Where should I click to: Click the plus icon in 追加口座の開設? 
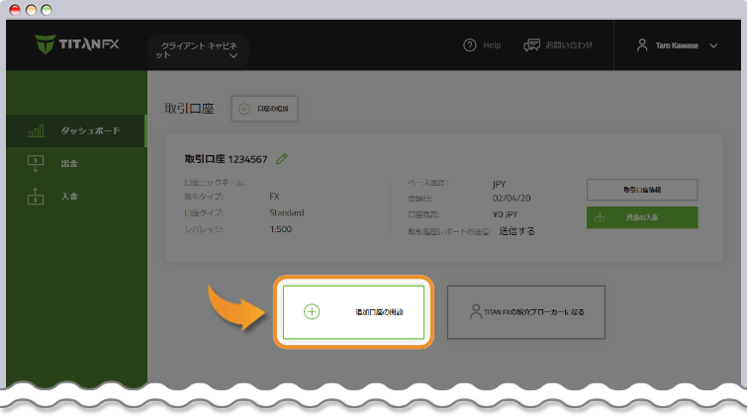click(x=312, y=311)
